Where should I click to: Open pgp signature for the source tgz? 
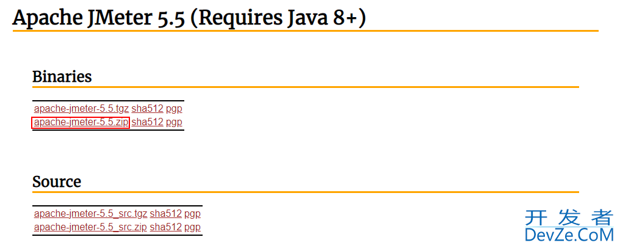pyautogui.click(x=193, y=214)
